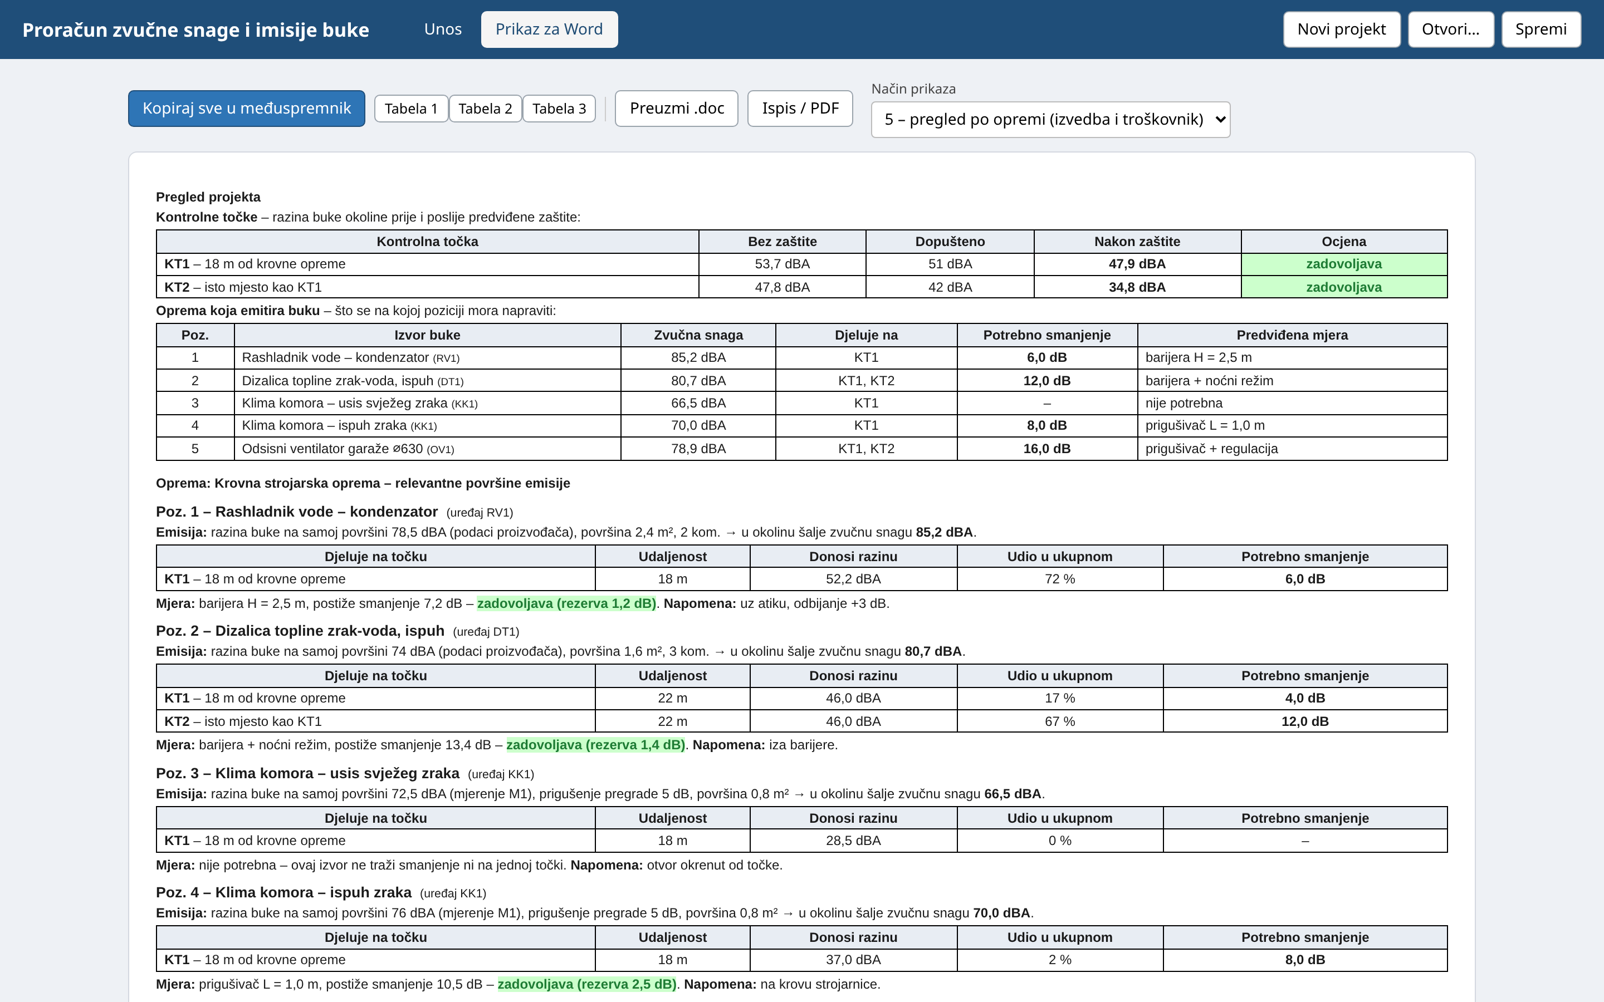Click the 'Poz. 1 – Rashladnik vode – kondenzator' heading

tap(296, 512)
